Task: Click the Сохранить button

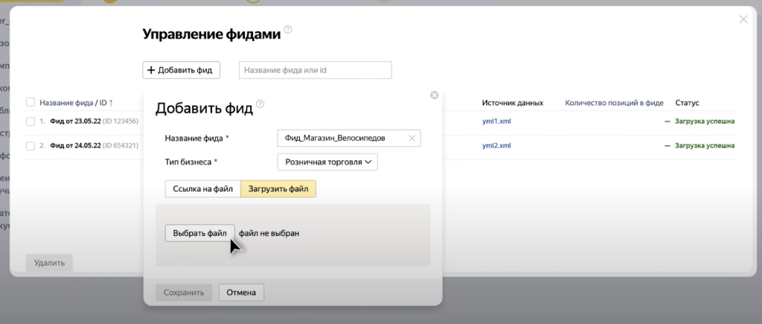Action: pyautogui.click(x=184, y=293)
